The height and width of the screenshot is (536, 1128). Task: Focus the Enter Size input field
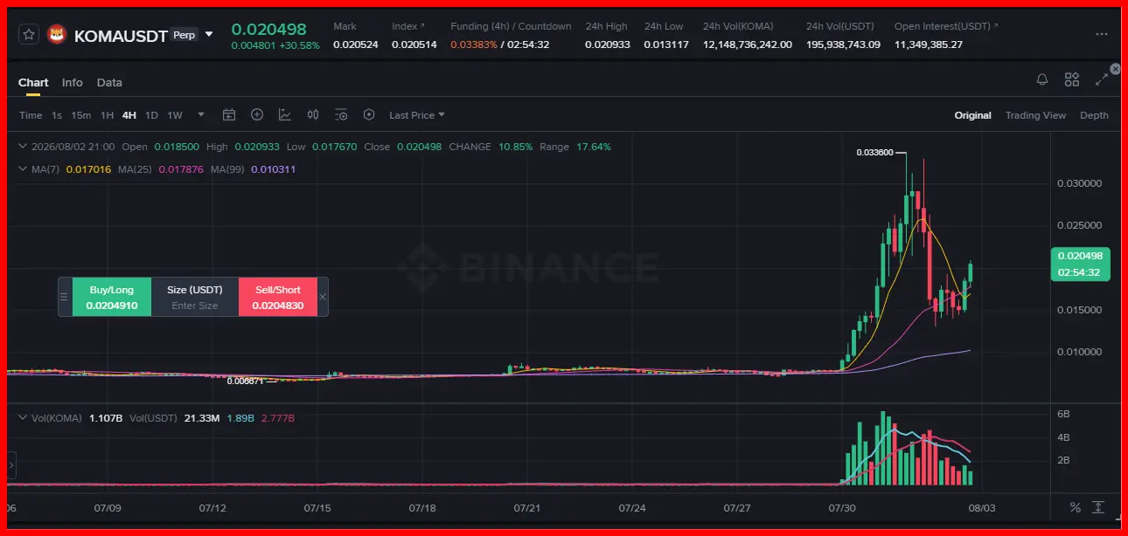point(195,306)
